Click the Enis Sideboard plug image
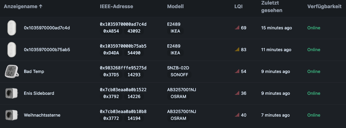This screenshot has width=346, height=128. (x=12, y=93)
